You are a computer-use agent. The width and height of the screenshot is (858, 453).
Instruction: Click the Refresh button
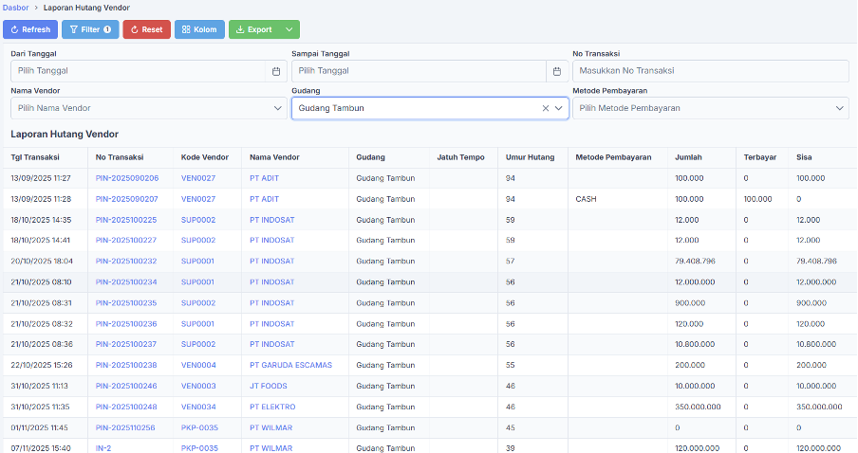[x=30, y=29]
